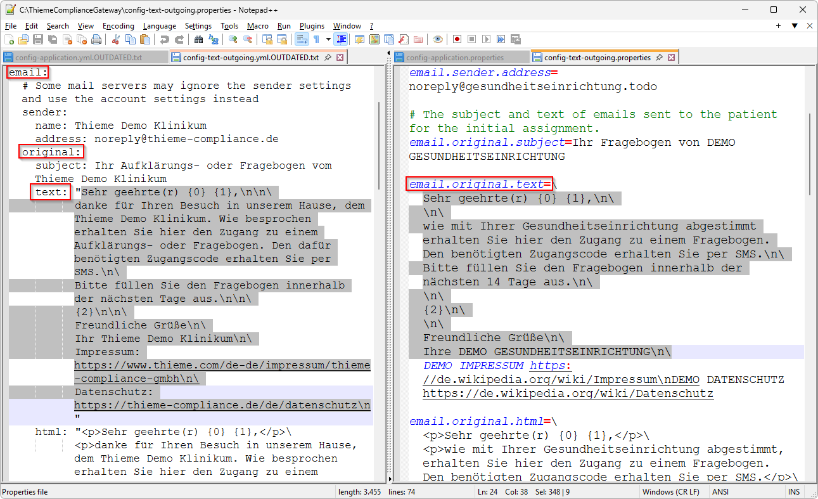Viewport: 818px width, 499px height.
Task: Open the Encoding menu
Action: click(118, 26)
